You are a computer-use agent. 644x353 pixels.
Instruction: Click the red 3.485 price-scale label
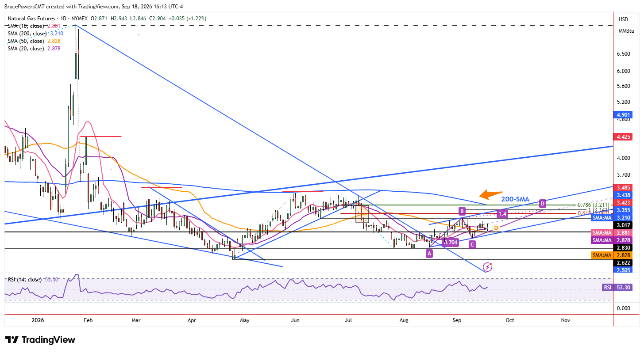click(x=623, y=187)
